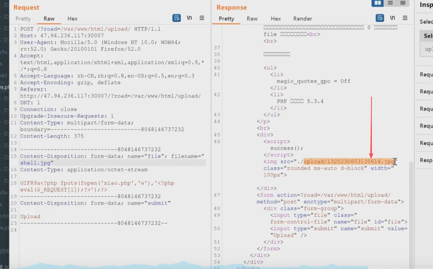Open the Response panel options menu icon
Viewport: 433px width, 269px height.
pyautogui.click(x=405, y=18)
